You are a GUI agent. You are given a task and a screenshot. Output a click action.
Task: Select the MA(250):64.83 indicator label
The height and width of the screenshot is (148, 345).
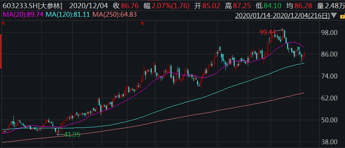(x=115, y=15)
